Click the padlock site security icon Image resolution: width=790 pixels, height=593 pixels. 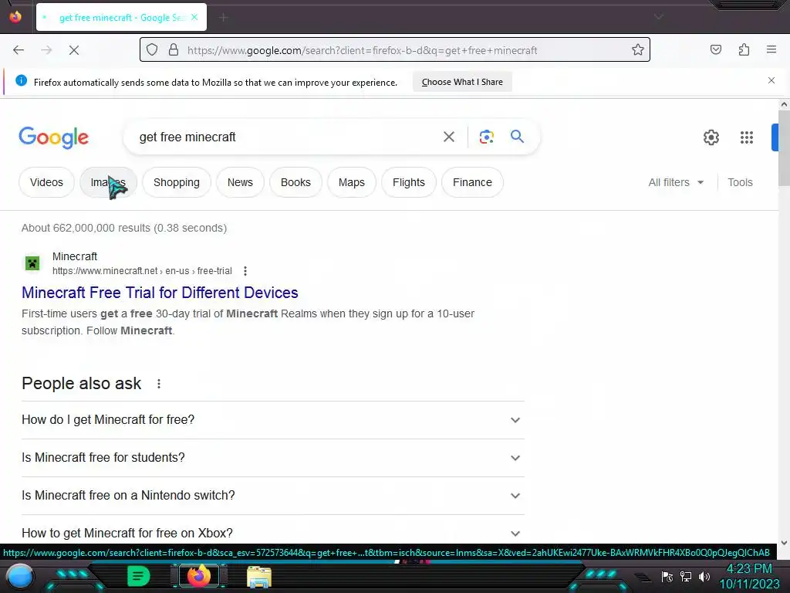click(x=174, y=50)
